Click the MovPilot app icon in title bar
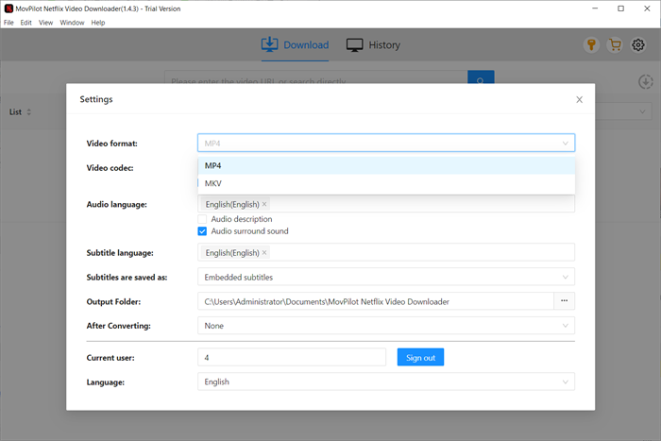 point(8,8)
